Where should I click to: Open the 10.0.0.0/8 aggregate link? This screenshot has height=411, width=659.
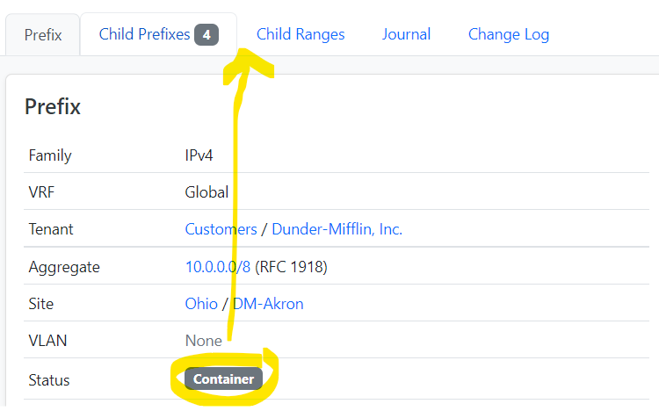(218, 267)
